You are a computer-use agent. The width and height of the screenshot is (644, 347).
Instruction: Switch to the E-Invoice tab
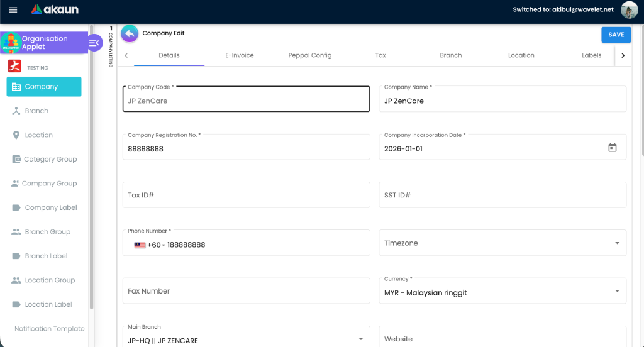[x=240, y=55]
